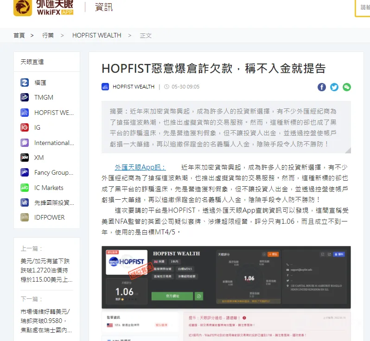Click HOPFIST logo in embedded screenshot
This screenshot has height=341, width=370.
pyautogui.click(x=127, y=262)
